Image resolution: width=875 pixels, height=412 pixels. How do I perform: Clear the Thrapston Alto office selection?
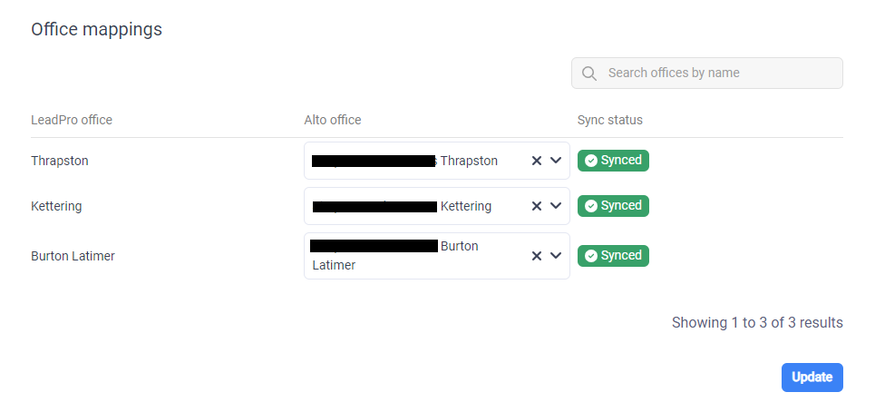click(536, 161)
